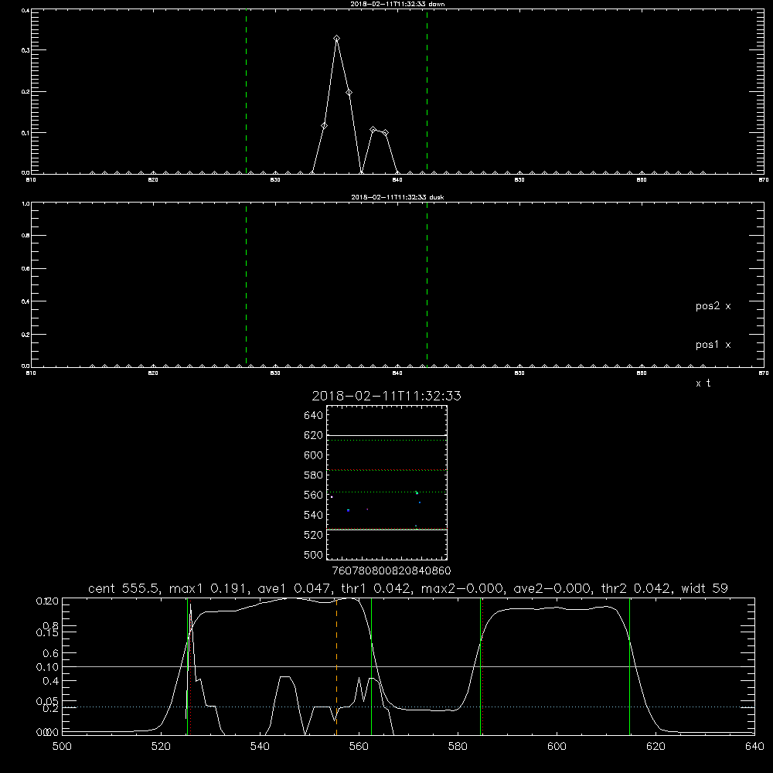Click the '560' x-axis label of bottom plot
The width and height of the screenshot is (773, 773).
click(x=359, y=747)
